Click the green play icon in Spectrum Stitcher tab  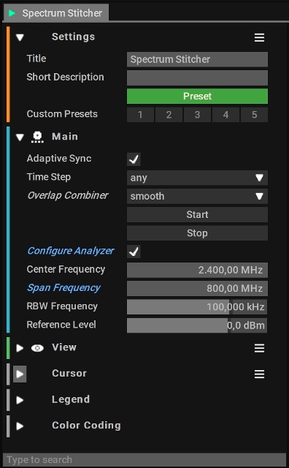[12, 13]
